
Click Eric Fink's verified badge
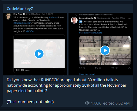pyautogui.click(x=24, y=14)
